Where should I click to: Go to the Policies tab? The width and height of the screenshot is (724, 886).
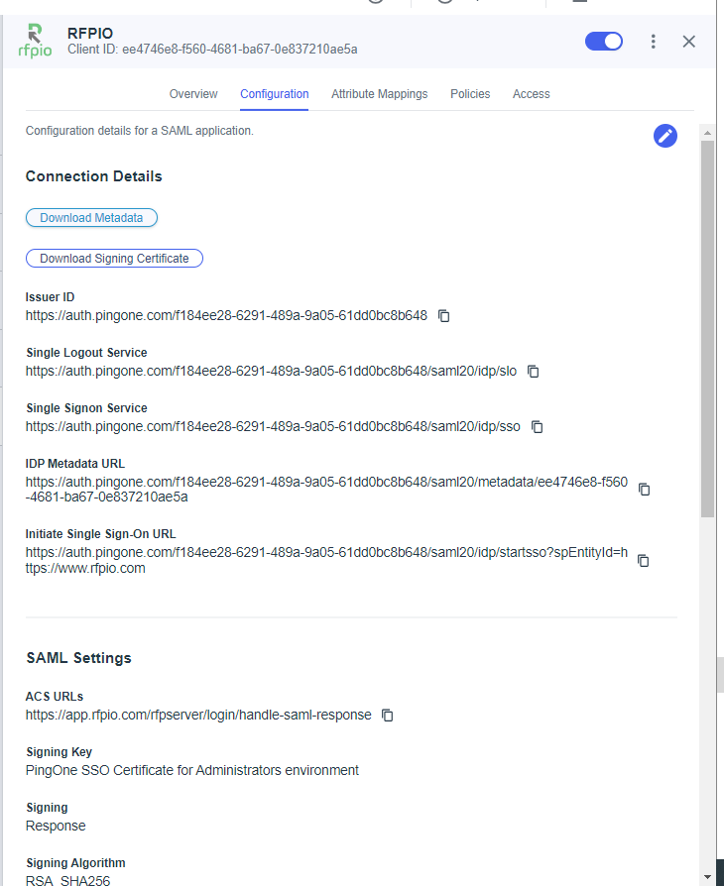click(x=470, y=94)
